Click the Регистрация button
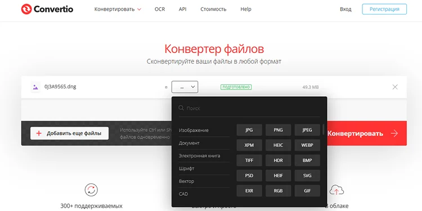The height and width of the screenshot is (211, 422). [x=384, y=9]
